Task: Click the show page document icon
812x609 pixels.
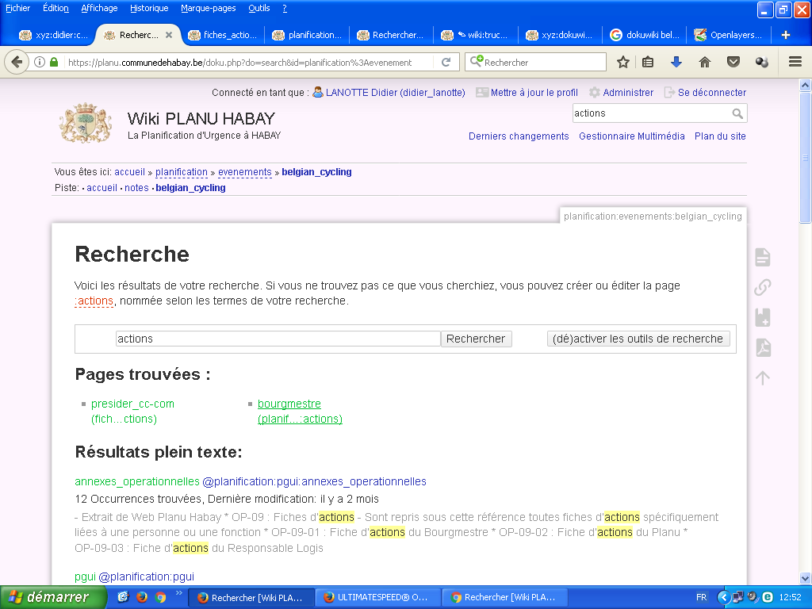Action: 762,257
